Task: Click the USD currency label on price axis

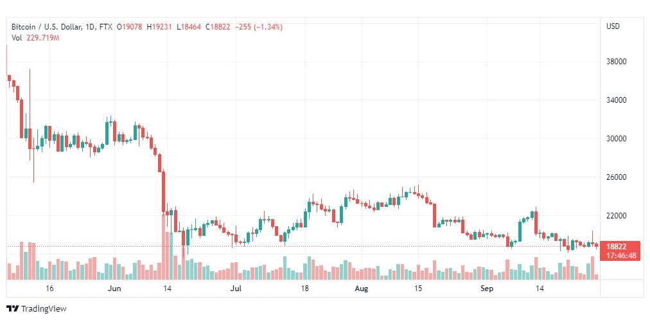Action: click(613, 26)
